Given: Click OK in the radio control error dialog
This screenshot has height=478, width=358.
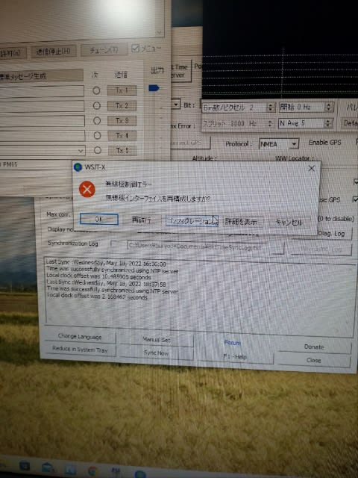Looking at the screenshot, I should pyautogui.click(x=99, y=219).
